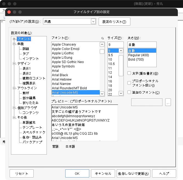The image size is (183, 180).
Task: Select 単語補完 tree item
Action: tap(29, 123)
